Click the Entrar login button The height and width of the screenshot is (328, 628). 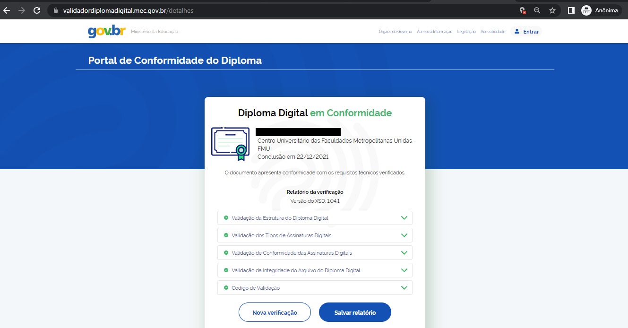pyautogui.click(x=526, y=32)
